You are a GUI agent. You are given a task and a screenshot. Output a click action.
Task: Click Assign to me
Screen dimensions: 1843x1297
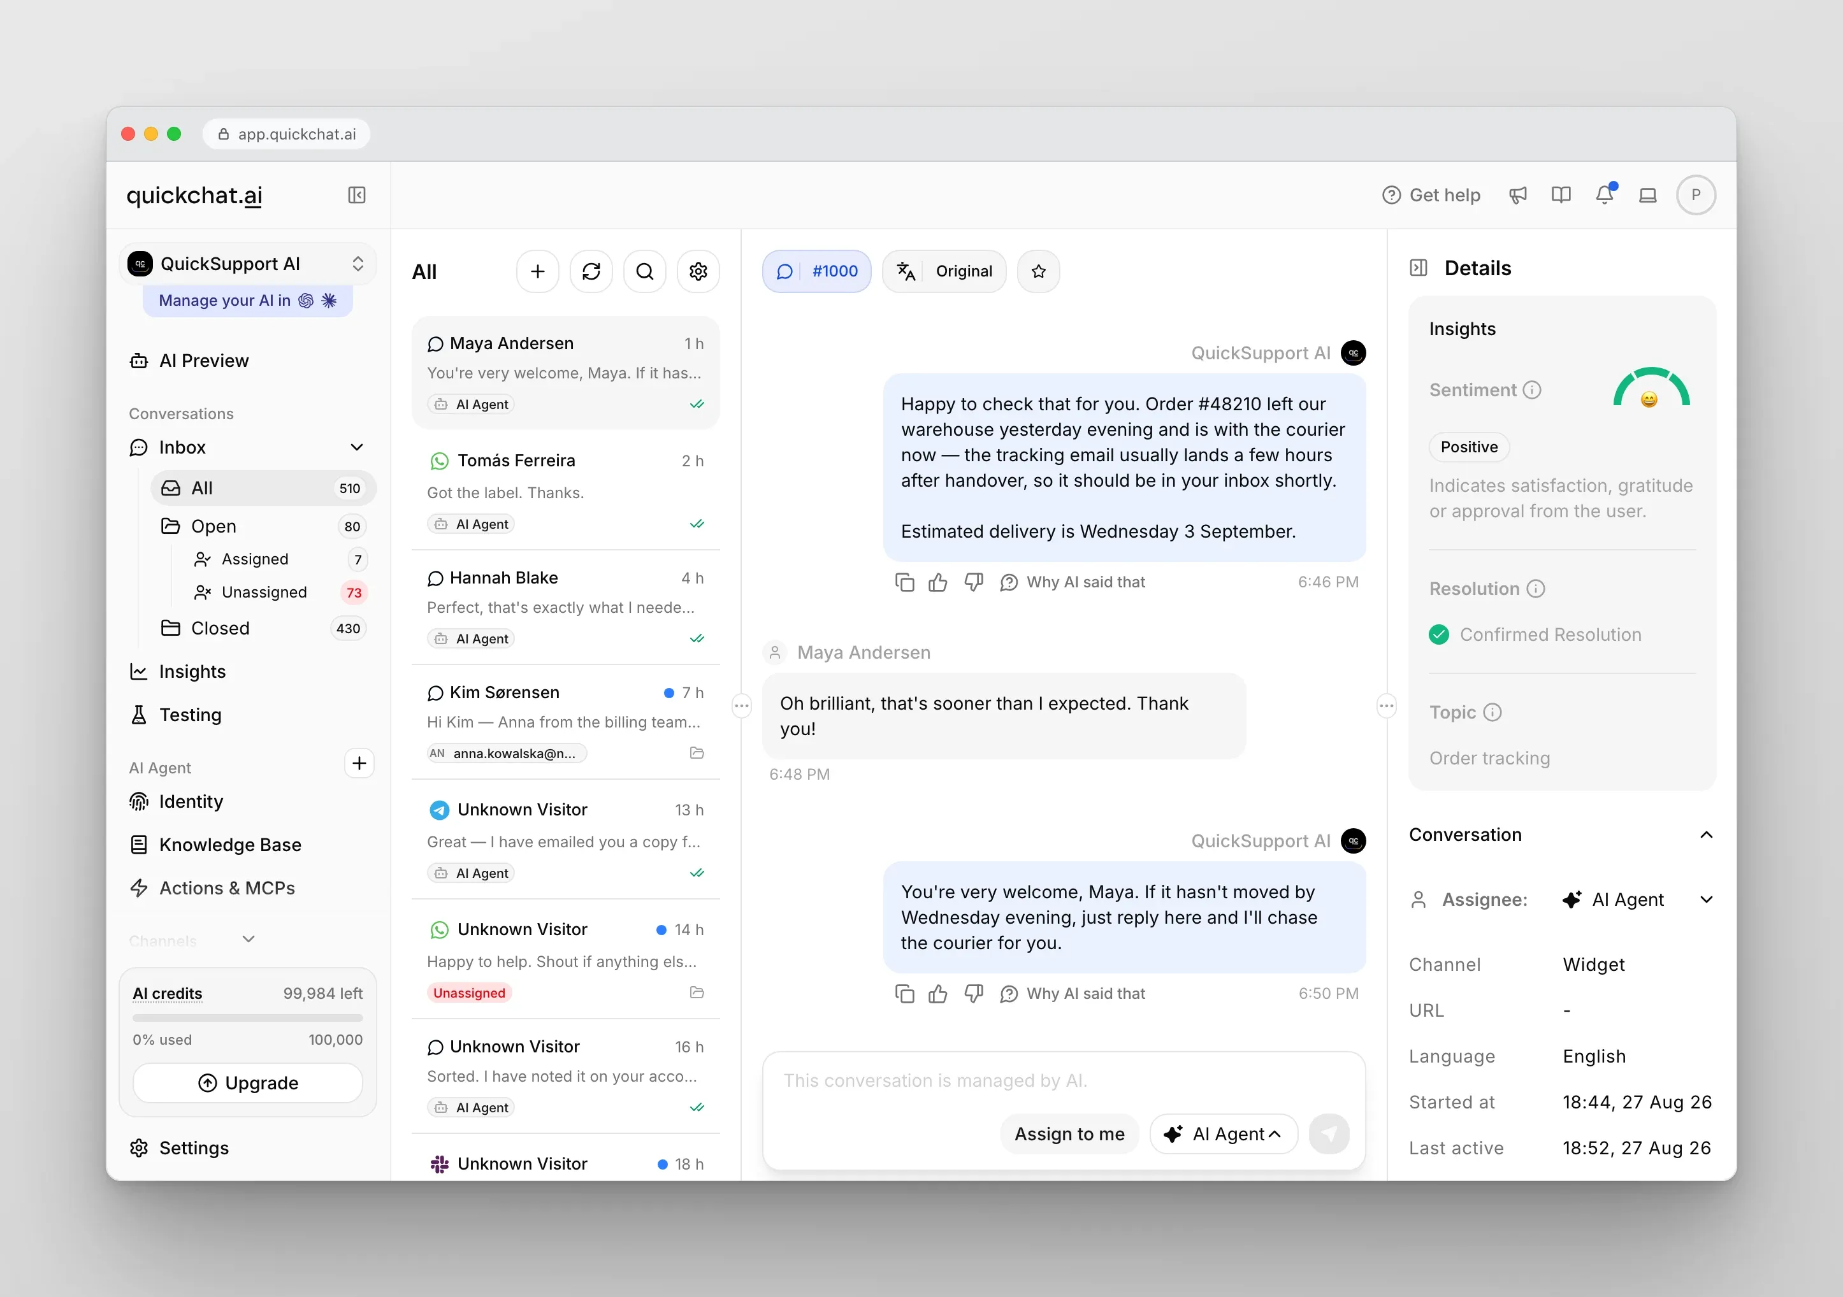click(x=1069, y=1134)
